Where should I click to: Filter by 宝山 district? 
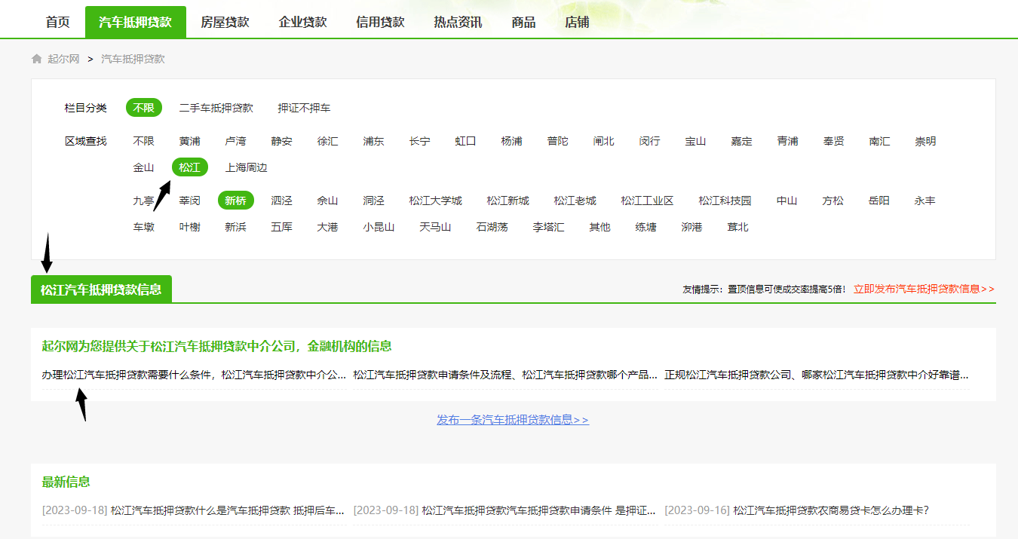(x=696, y=141)
